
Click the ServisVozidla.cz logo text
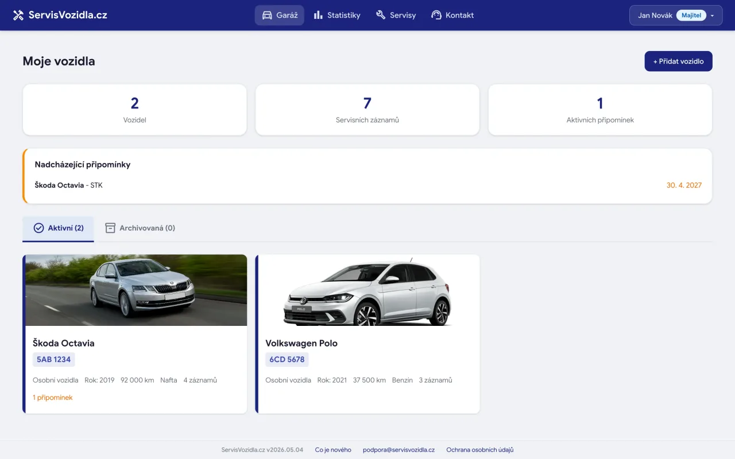[68, 15]
